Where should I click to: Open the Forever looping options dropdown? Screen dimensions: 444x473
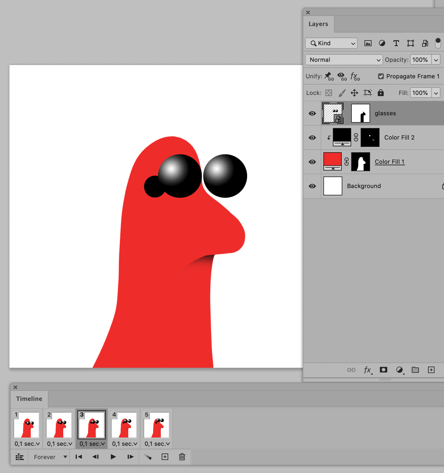(x=51, y=457)
